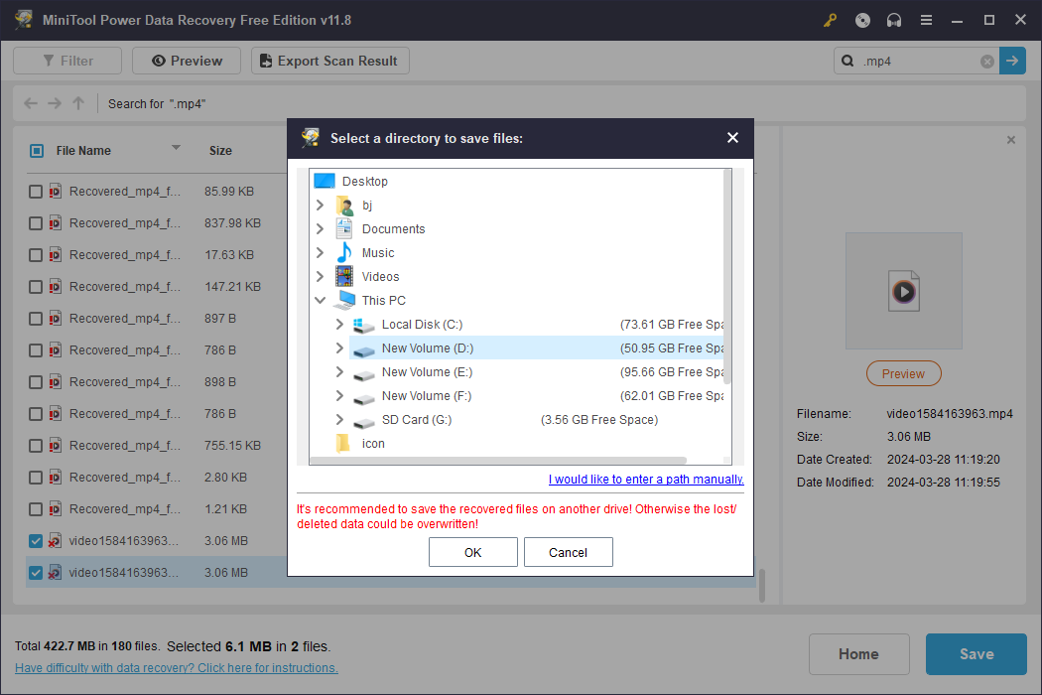This screenshot has width=1042, height=695.
Task: Click the New Volume (F:) drive icon
Action: 363,398
